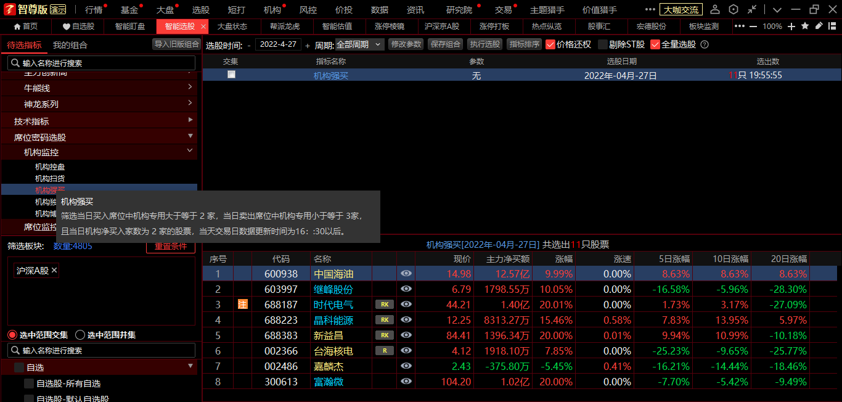Collapse the 席位密码选股 section

[x=190, y=136]
